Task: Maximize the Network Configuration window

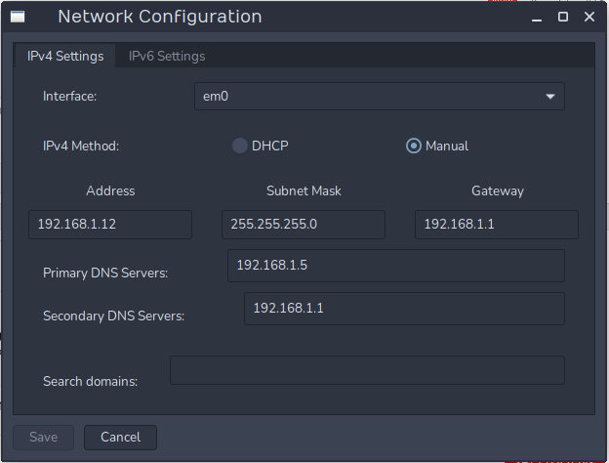Action: pyautogui.click(x=563, y=18)
